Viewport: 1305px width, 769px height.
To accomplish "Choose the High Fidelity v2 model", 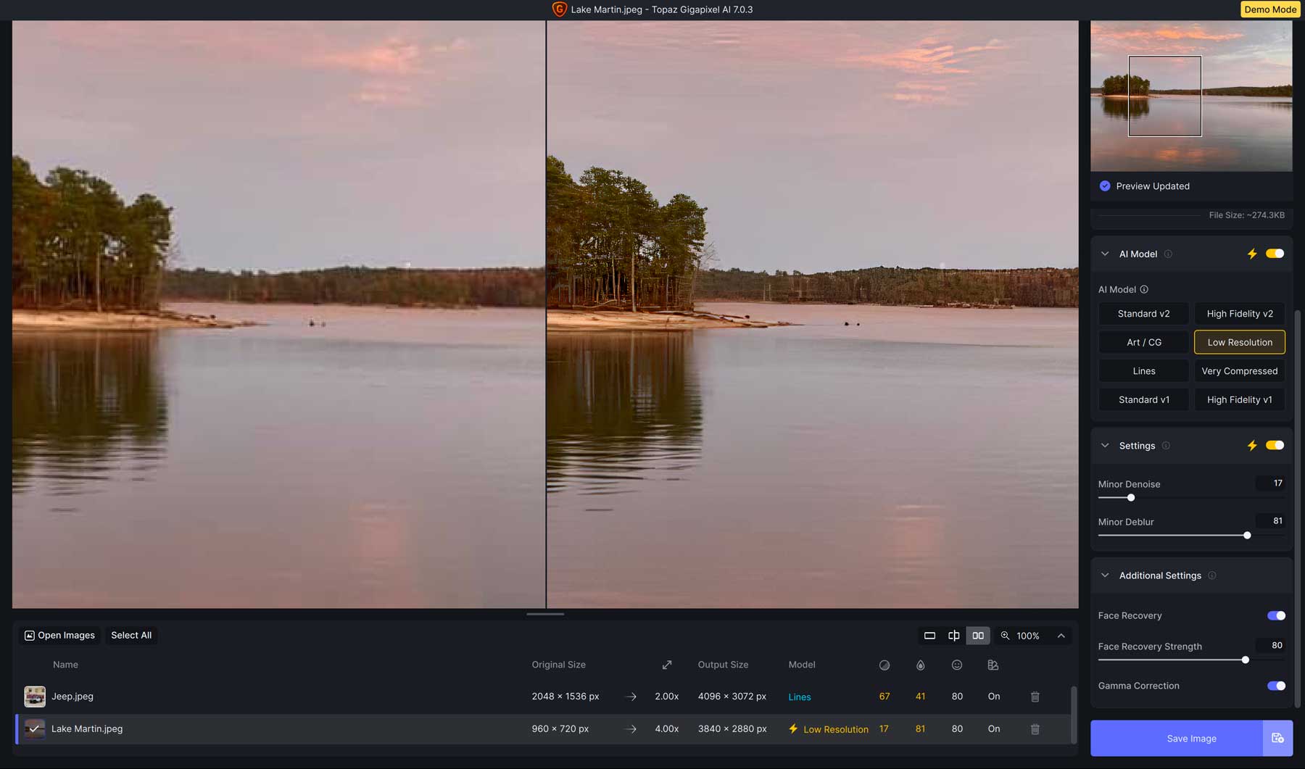I will [1239, 314].
